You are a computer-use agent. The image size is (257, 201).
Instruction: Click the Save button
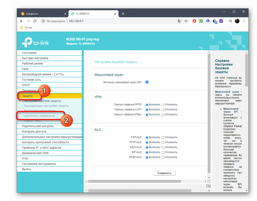(164, 173)
